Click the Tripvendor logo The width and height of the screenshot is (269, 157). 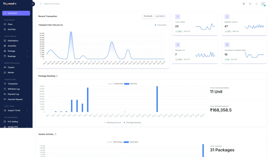pos(10,3)
